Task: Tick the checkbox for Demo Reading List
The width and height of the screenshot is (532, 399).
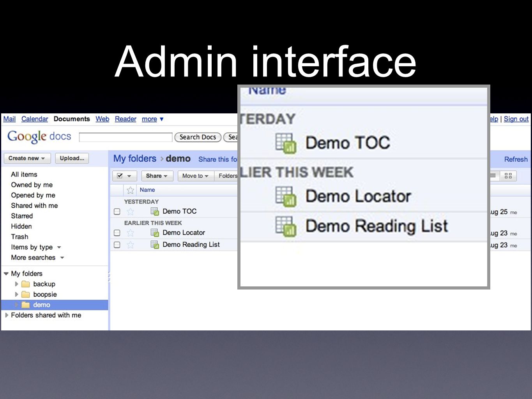Action: [117, 245]
